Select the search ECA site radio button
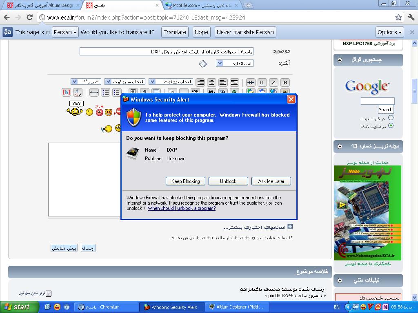This screenshot has width=418, height=313. pyautogui.click(x=391, y=126)
